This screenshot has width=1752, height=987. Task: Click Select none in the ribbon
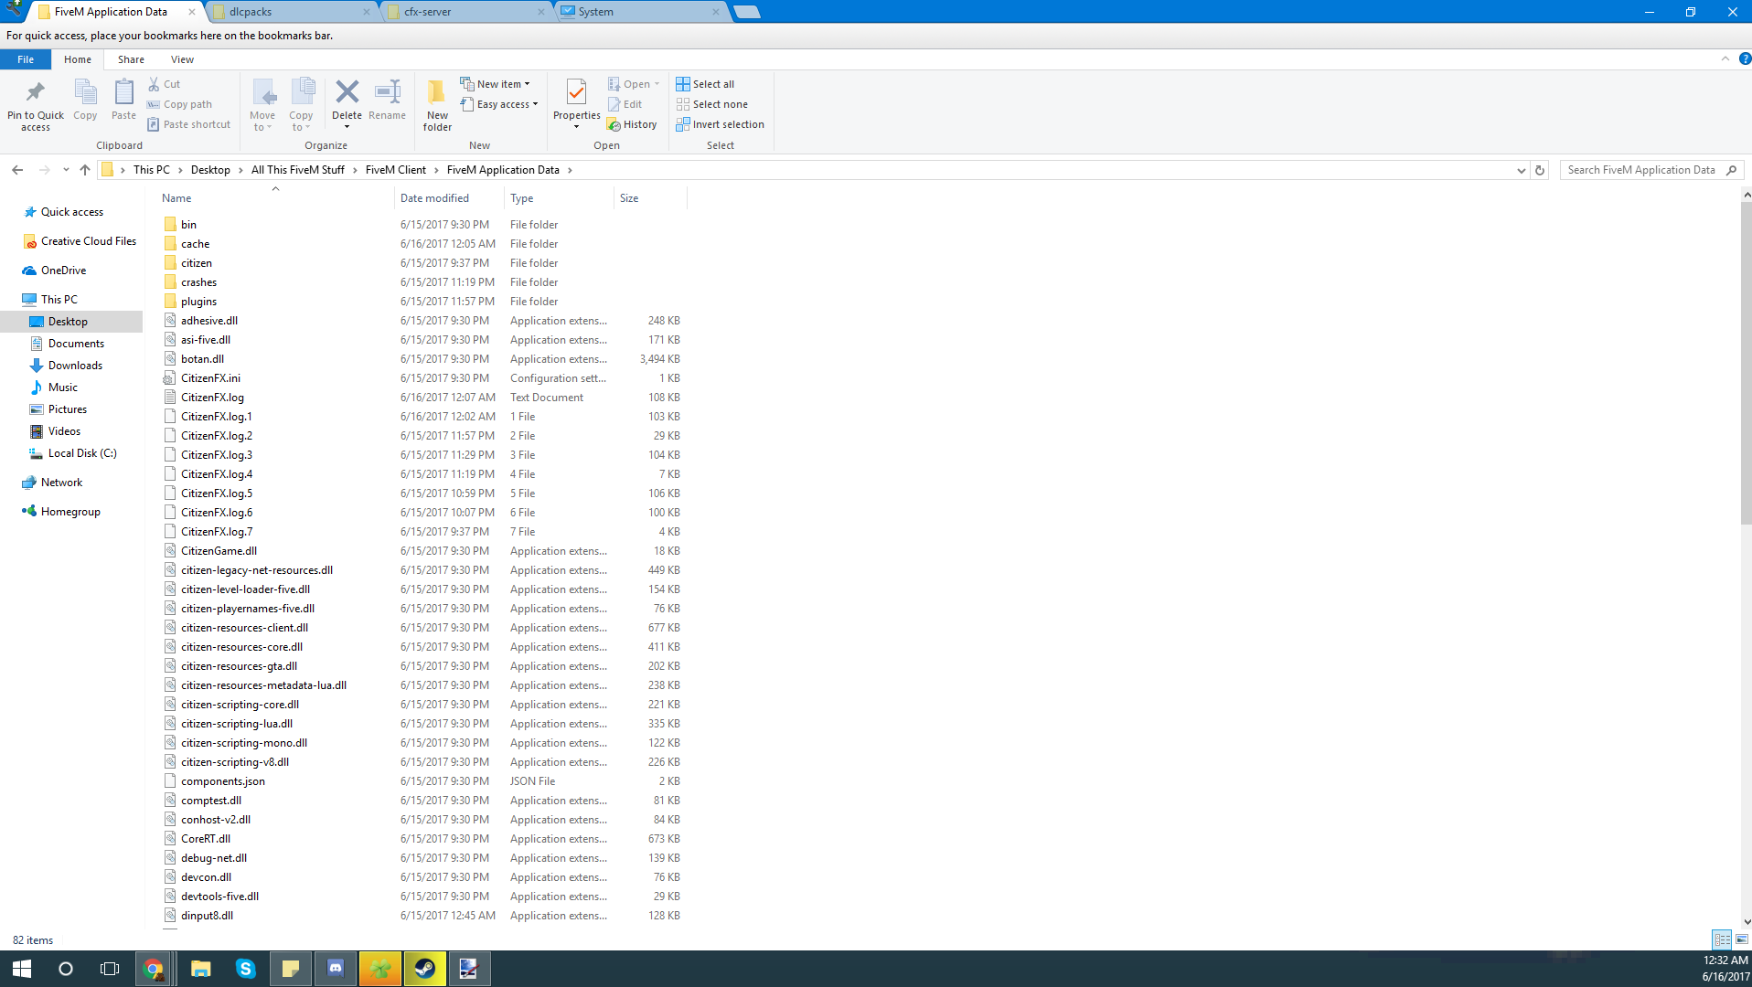pos(711,104)
